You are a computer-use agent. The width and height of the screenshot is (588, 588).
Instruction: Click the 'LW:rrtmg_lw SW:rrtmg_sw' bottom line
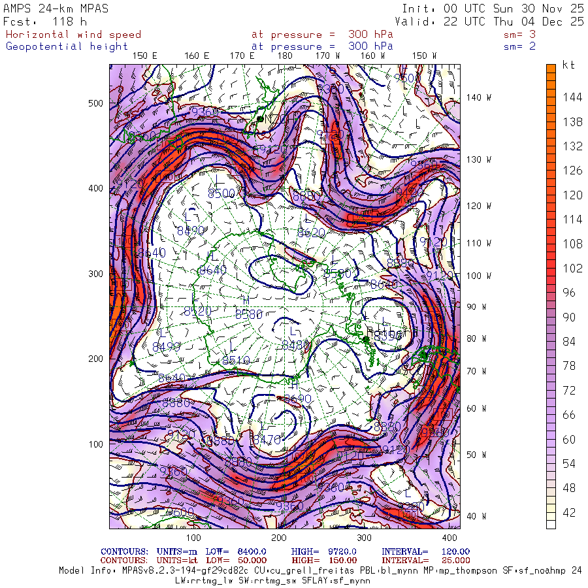272,581
